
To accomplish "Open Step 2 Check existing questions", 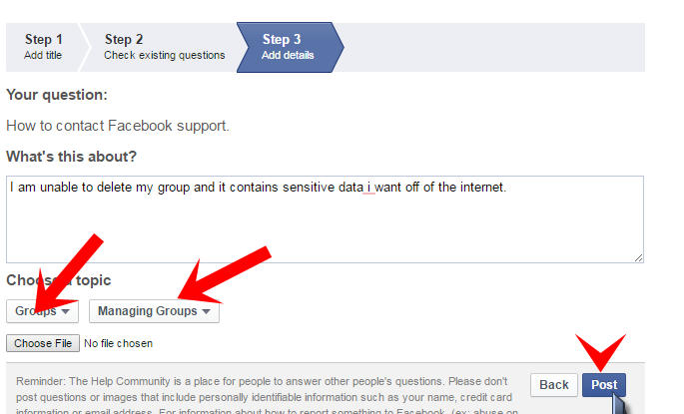I will pos(164,47).
